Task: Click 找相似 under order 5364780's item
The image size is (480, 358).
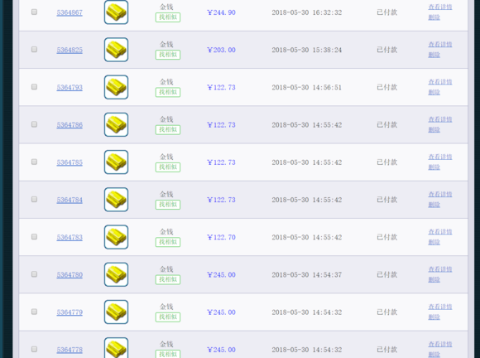Action: coord(168,279)
